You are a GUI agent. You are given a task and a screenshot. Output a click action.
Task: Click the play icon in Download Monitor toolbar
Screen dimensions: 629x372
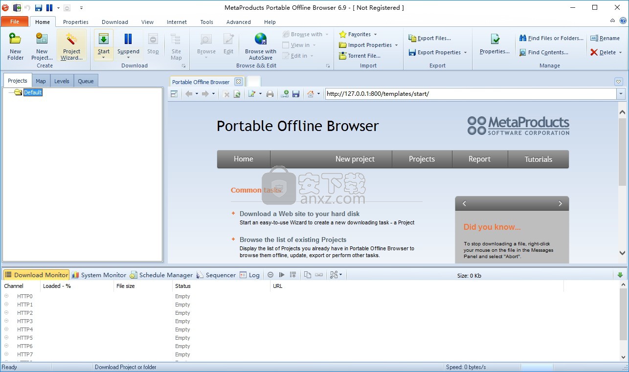[x=282, y=275]
